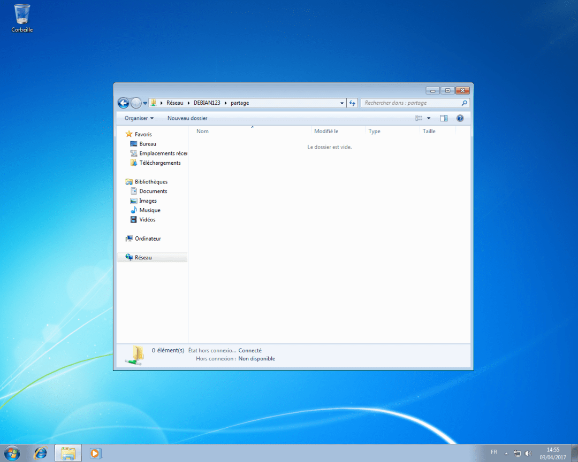Sort files by the Nom column
This screenshot has height=462, width=578.
click(202, 131)
